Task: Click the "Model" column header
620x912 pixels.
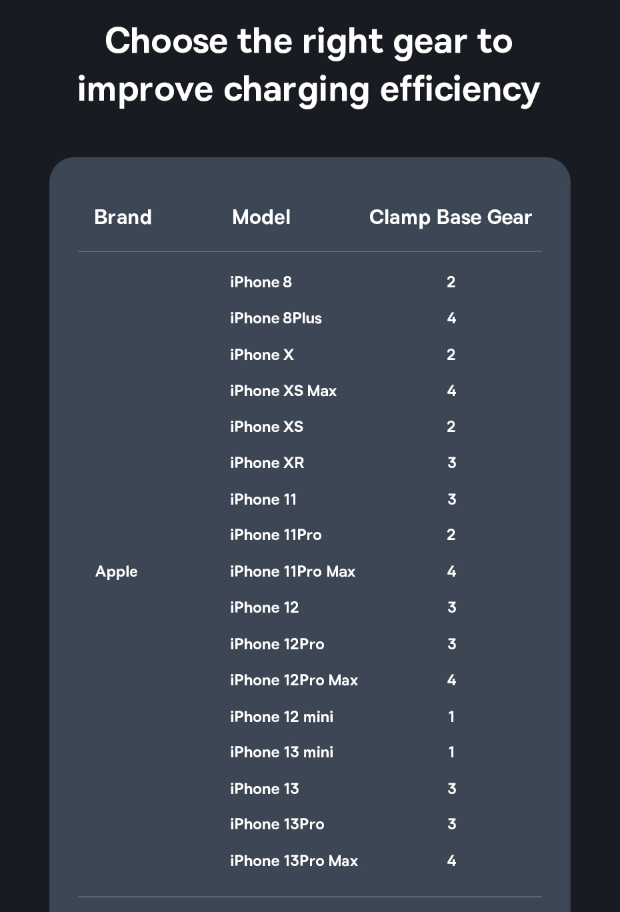Action: tap(261, 217)
